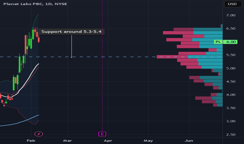Click the 6.00 current price label
The height and width of the screenshot is (144, 244).
click(x=231, y=42)
